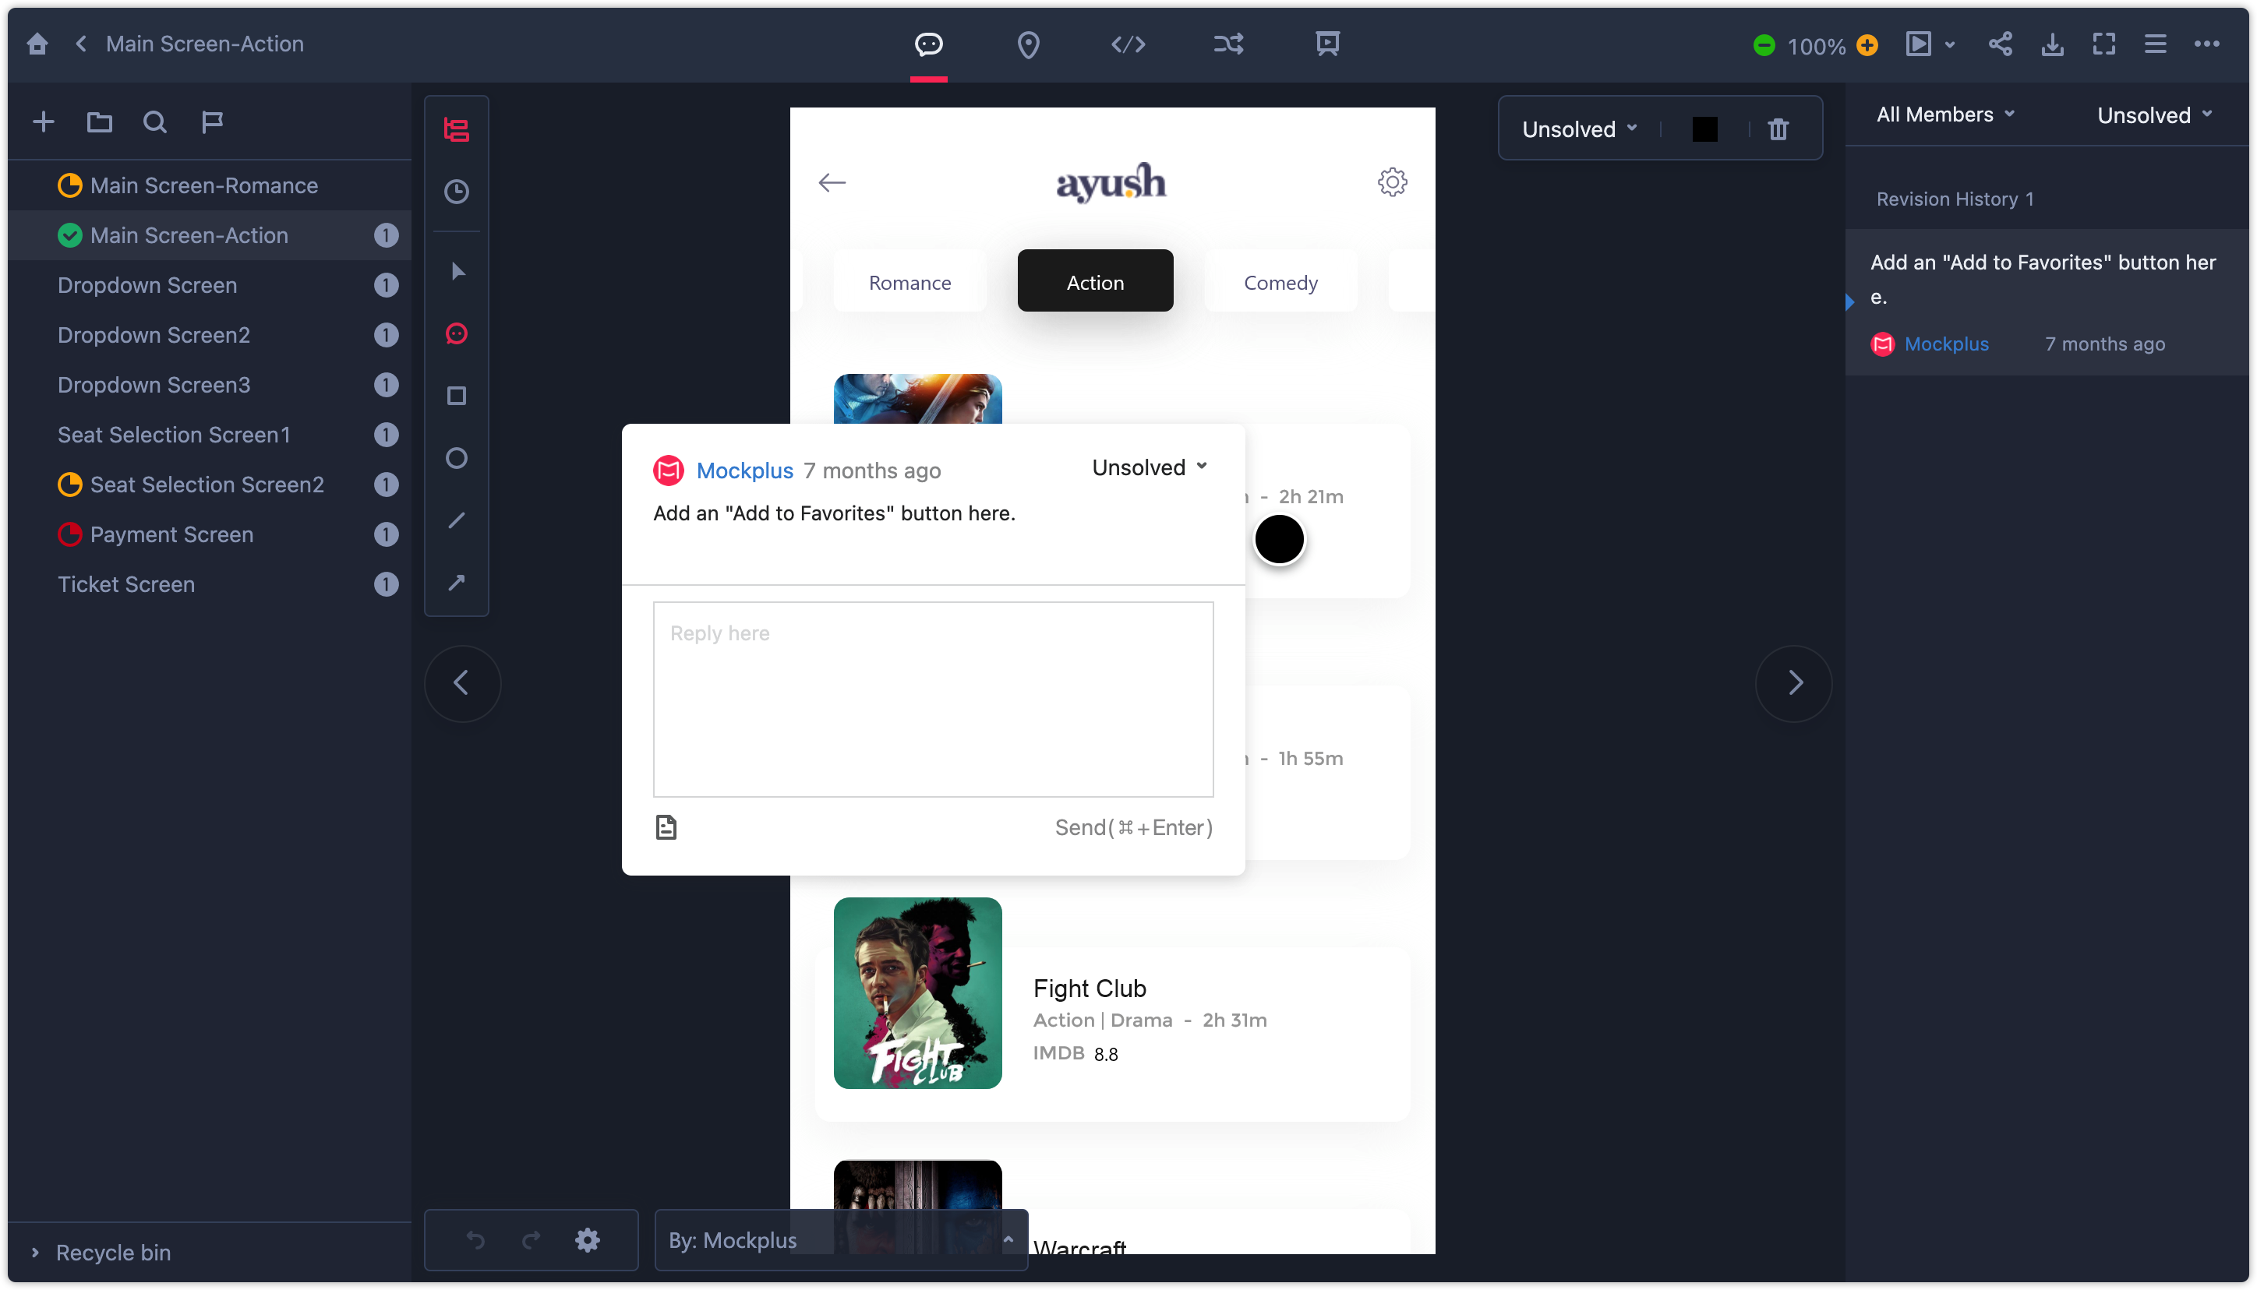2257x1290 pixels.
Task: Create a new folder in page list
Action: coord(99,122)
